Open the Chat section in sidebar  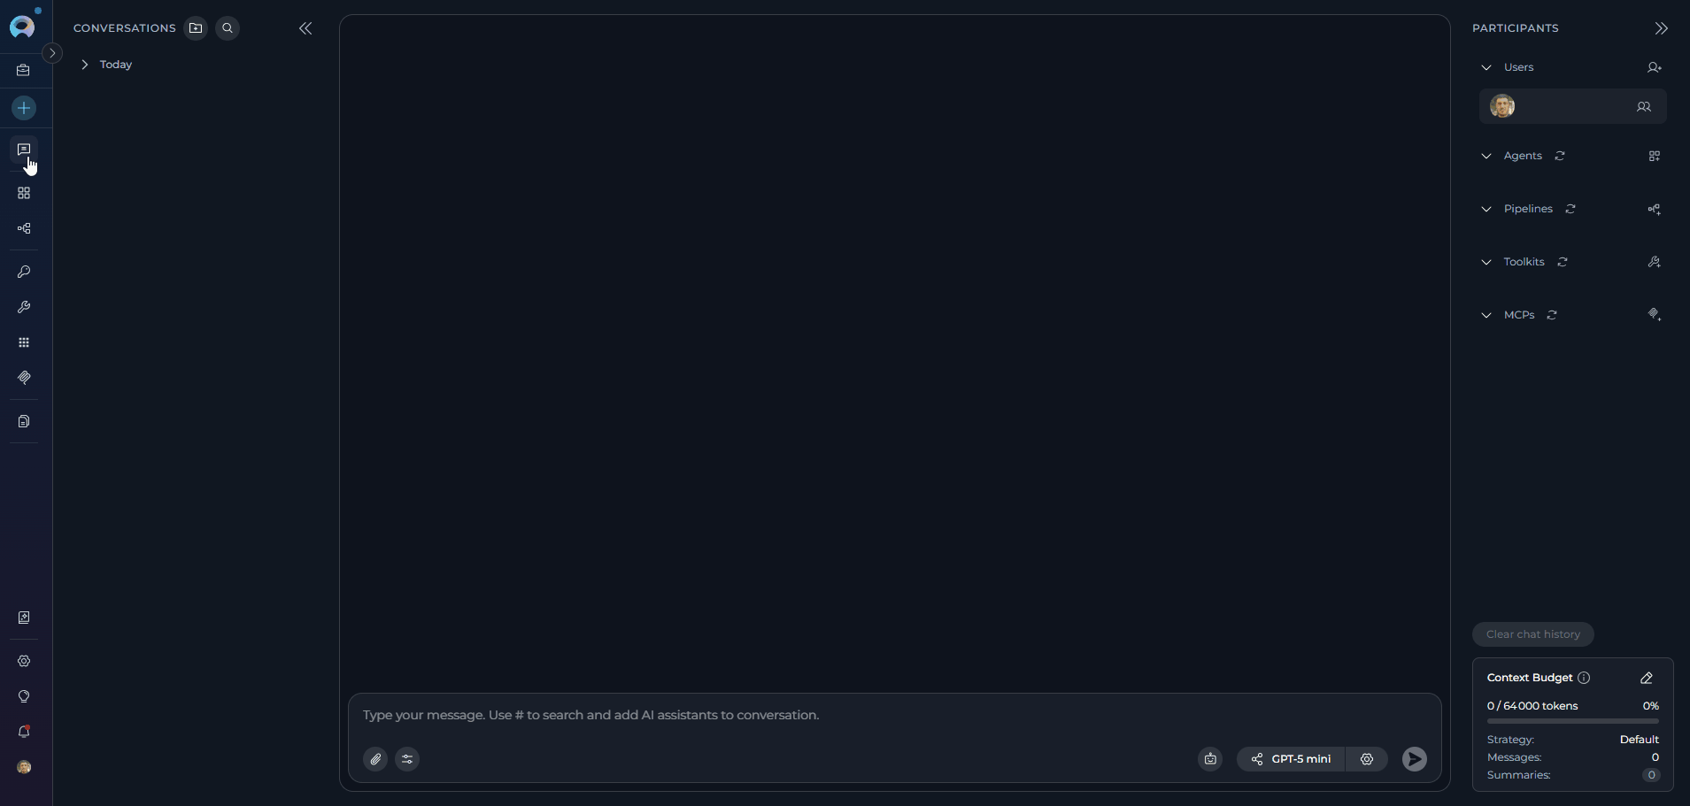(24, 150)
